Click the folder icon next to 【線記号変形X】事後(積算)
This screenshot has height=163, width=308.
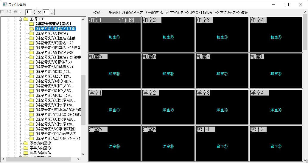click(31, 129)
